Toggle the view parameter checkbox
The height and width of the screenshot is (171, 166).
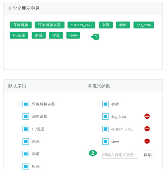(105, 141)
